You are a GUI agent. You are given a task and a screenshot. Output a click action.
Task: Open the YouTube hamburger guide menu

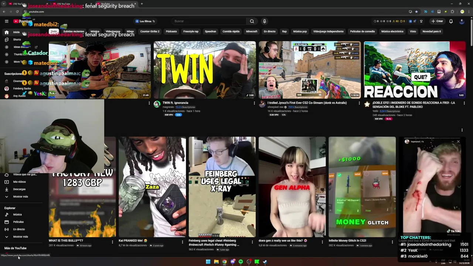pos(6,21)
